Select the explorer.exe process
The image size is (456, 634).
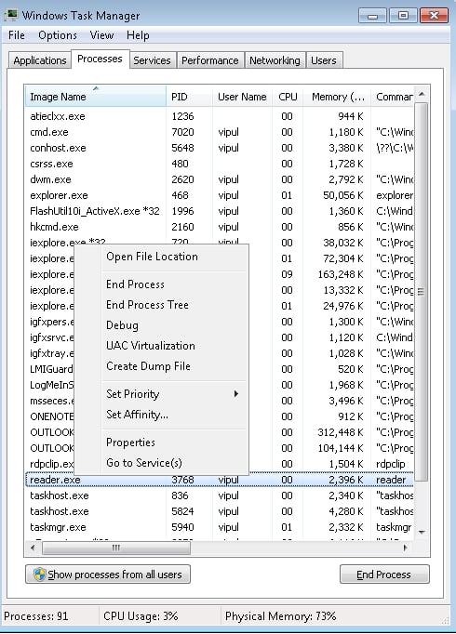click(220, 195)
